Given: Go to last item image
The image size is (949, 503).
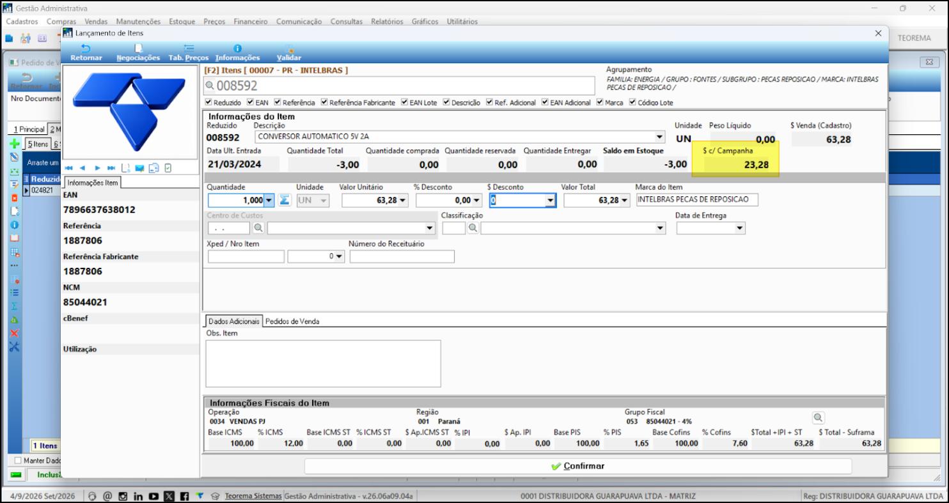Looking at the screenshot, I should (111, 168).
